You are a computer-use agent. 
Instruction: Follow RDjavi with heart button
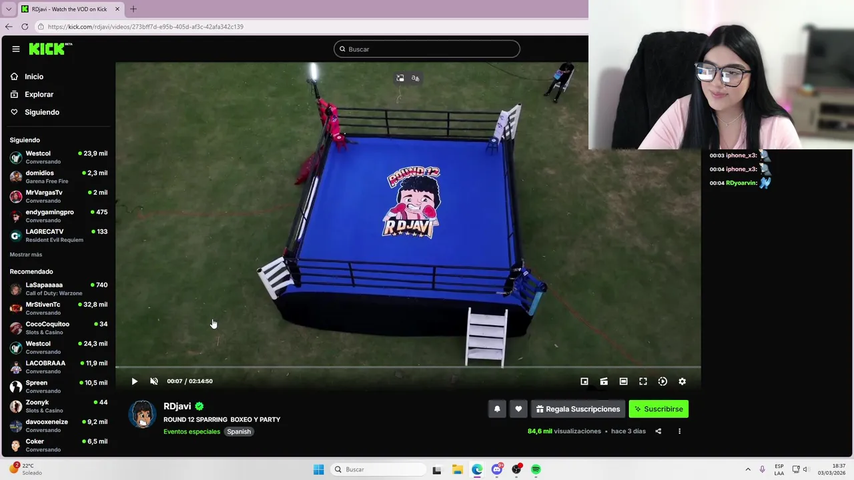(x=518, y=409)
